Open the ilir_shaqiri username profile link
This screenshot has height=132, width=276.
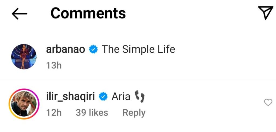tap(71, 96)
